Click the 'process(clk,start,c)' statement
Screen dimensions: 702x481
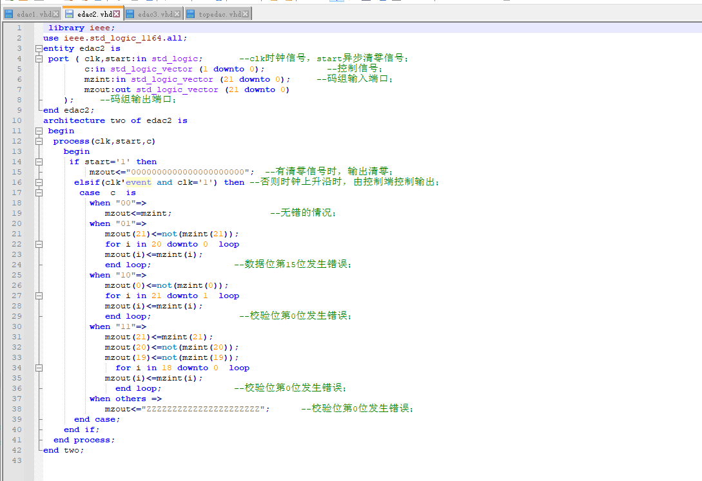[104, 141]
